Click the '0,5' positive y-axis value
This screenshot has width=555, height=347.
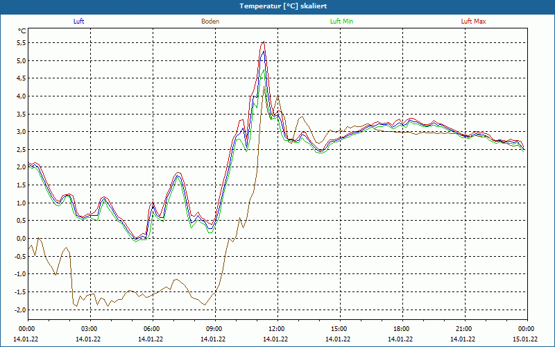point(22,221)
